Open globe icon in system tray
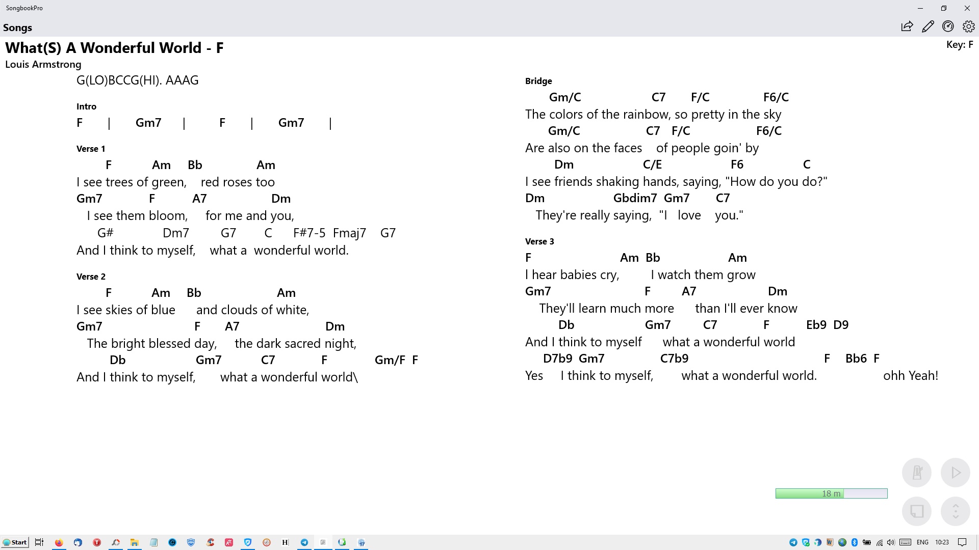The width and height of the screenshot is (979, 550). click(842, 542)
